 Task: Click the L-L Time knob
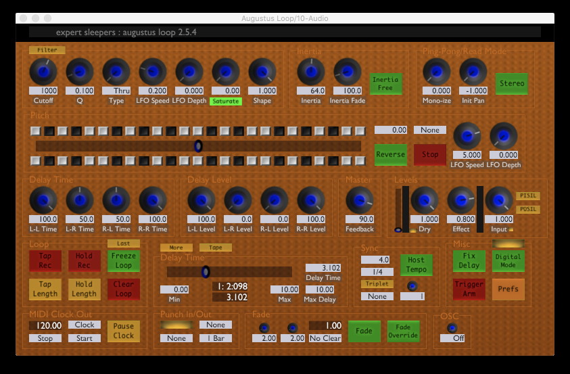click(43, 200)
